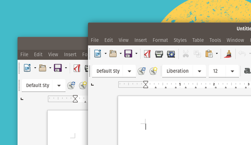251x145 pixels.
Task: Click New Style from Selection icon in front window
Action: click(153, 71)
